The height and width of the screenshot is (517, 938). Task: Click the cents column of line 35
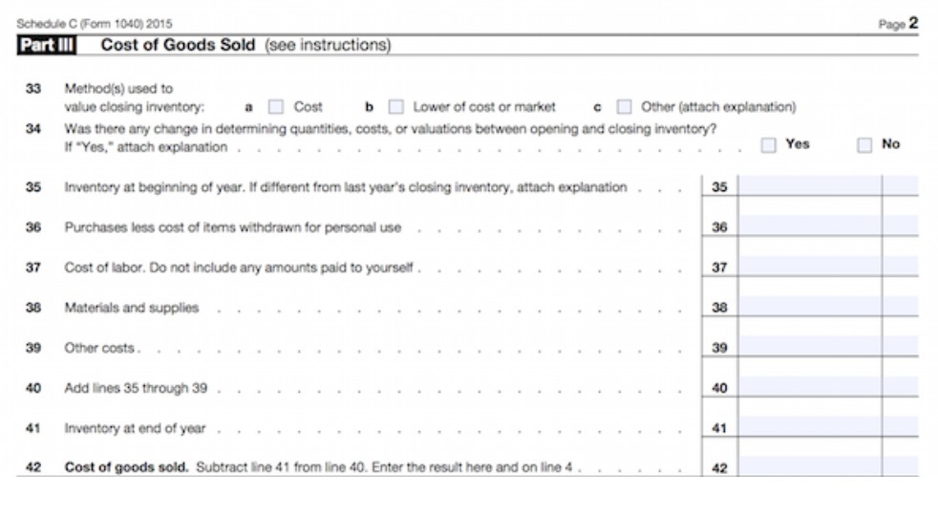point(901,185)
